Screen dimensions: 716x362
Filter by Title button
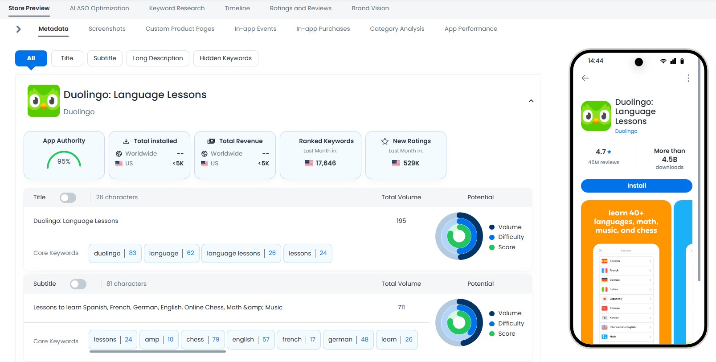[67, 58]
